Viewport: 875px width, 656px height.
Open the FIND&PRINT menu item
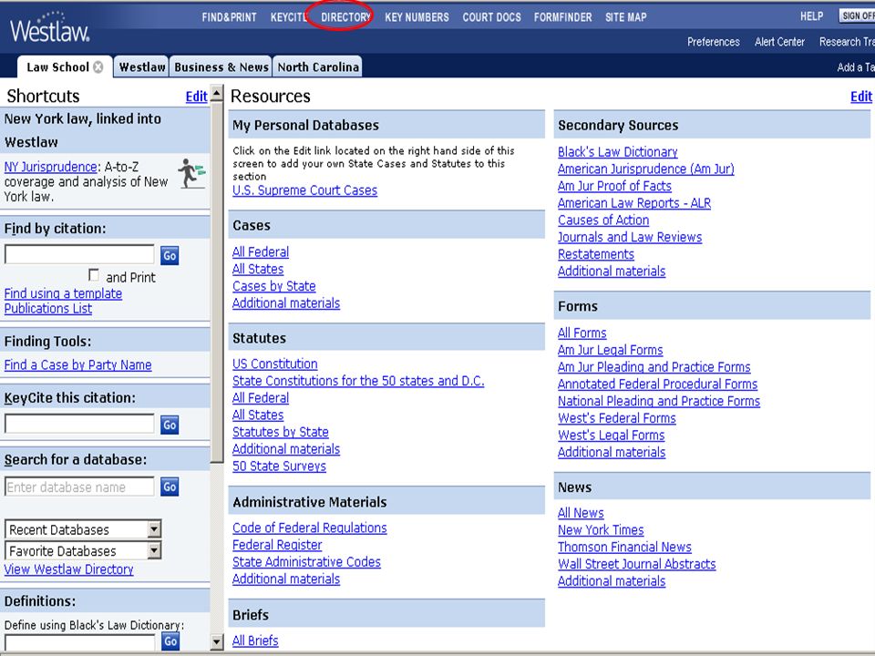(x=230, y=17)
